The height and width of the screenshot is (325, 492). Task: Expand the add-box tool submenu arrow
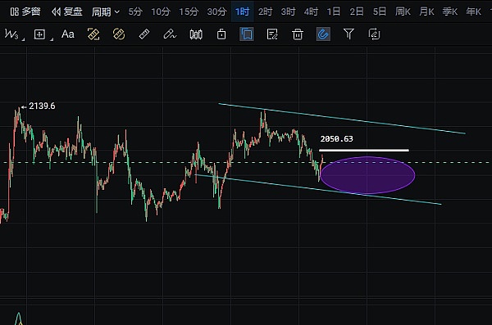point(52,39)
